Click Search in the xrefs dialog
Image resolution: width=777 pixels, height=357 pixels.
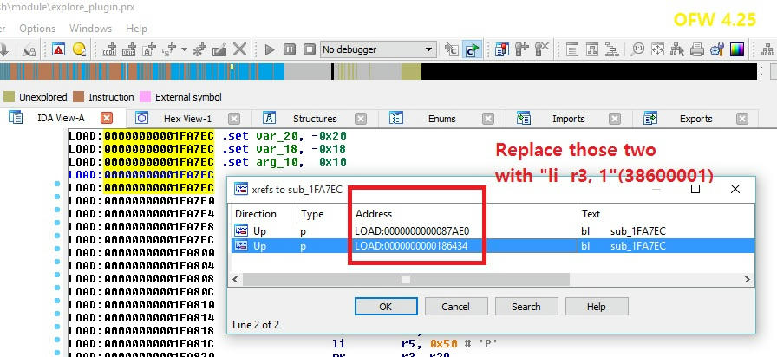point(526,307)
